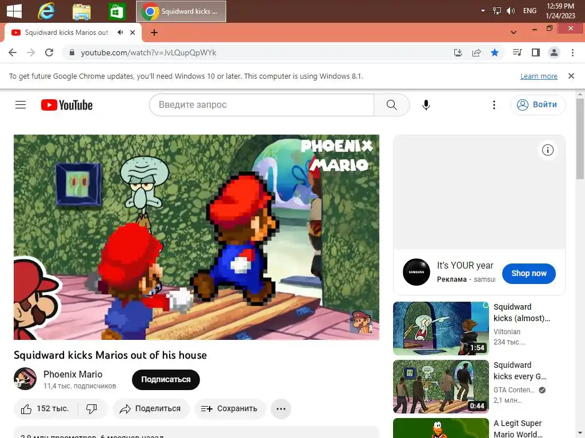Open network status tray icon
585x438 pixels.
click(x=497, y=11)
